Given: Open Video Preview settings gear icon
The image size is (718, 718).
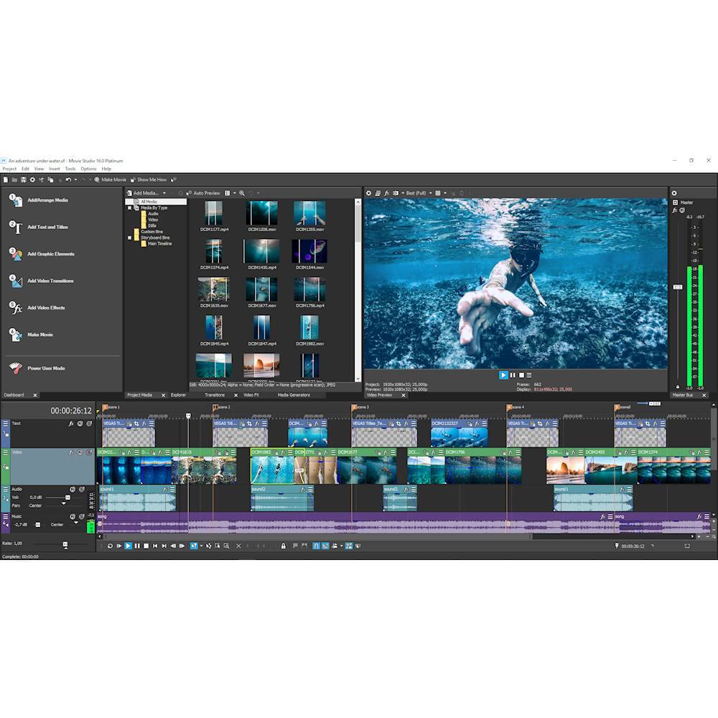Looking at the screenshot, I should tap(369, 193).
